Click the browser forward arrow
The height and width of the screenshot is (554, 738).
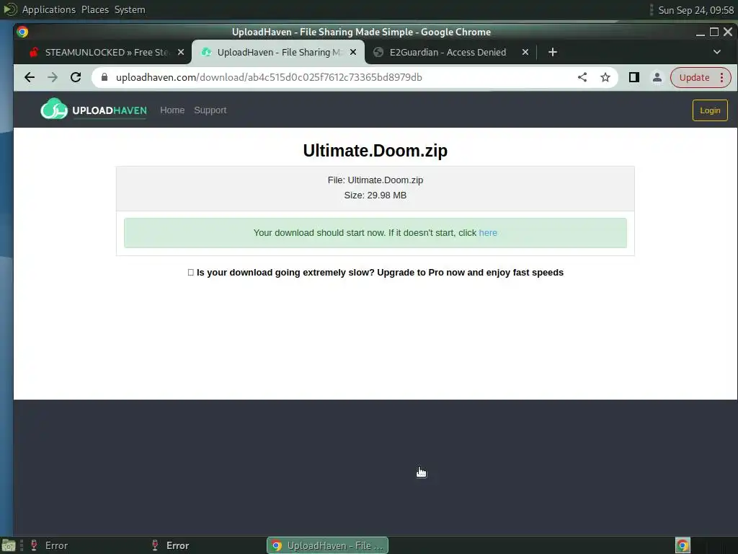[52, 77]
